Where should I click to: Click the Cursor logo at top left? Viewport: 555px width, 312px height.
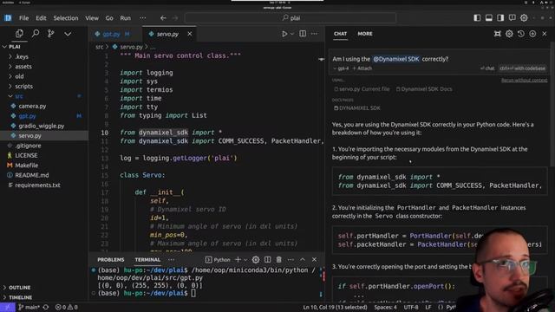[8, 17]
